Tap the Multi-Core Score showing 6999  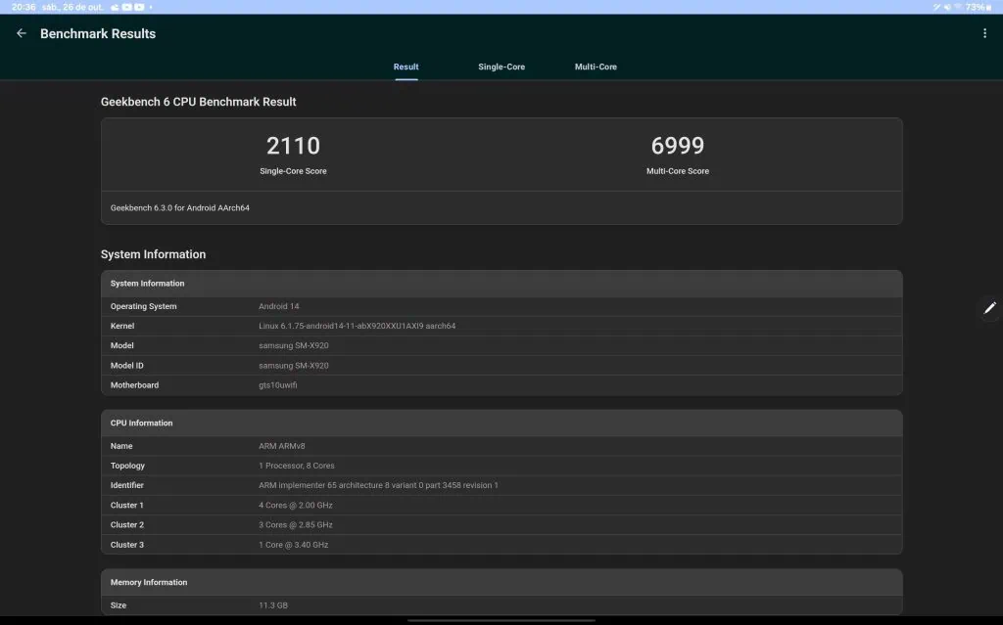pos(677,145)
